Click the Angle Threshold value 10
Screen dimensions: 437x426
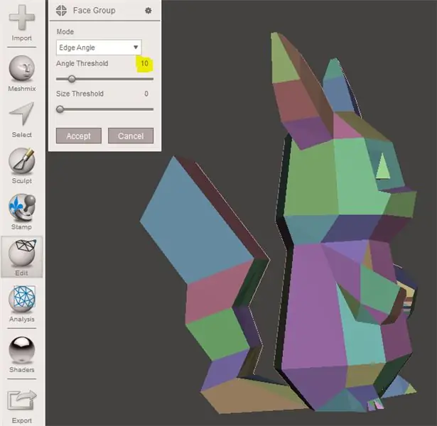pos(144,63)
